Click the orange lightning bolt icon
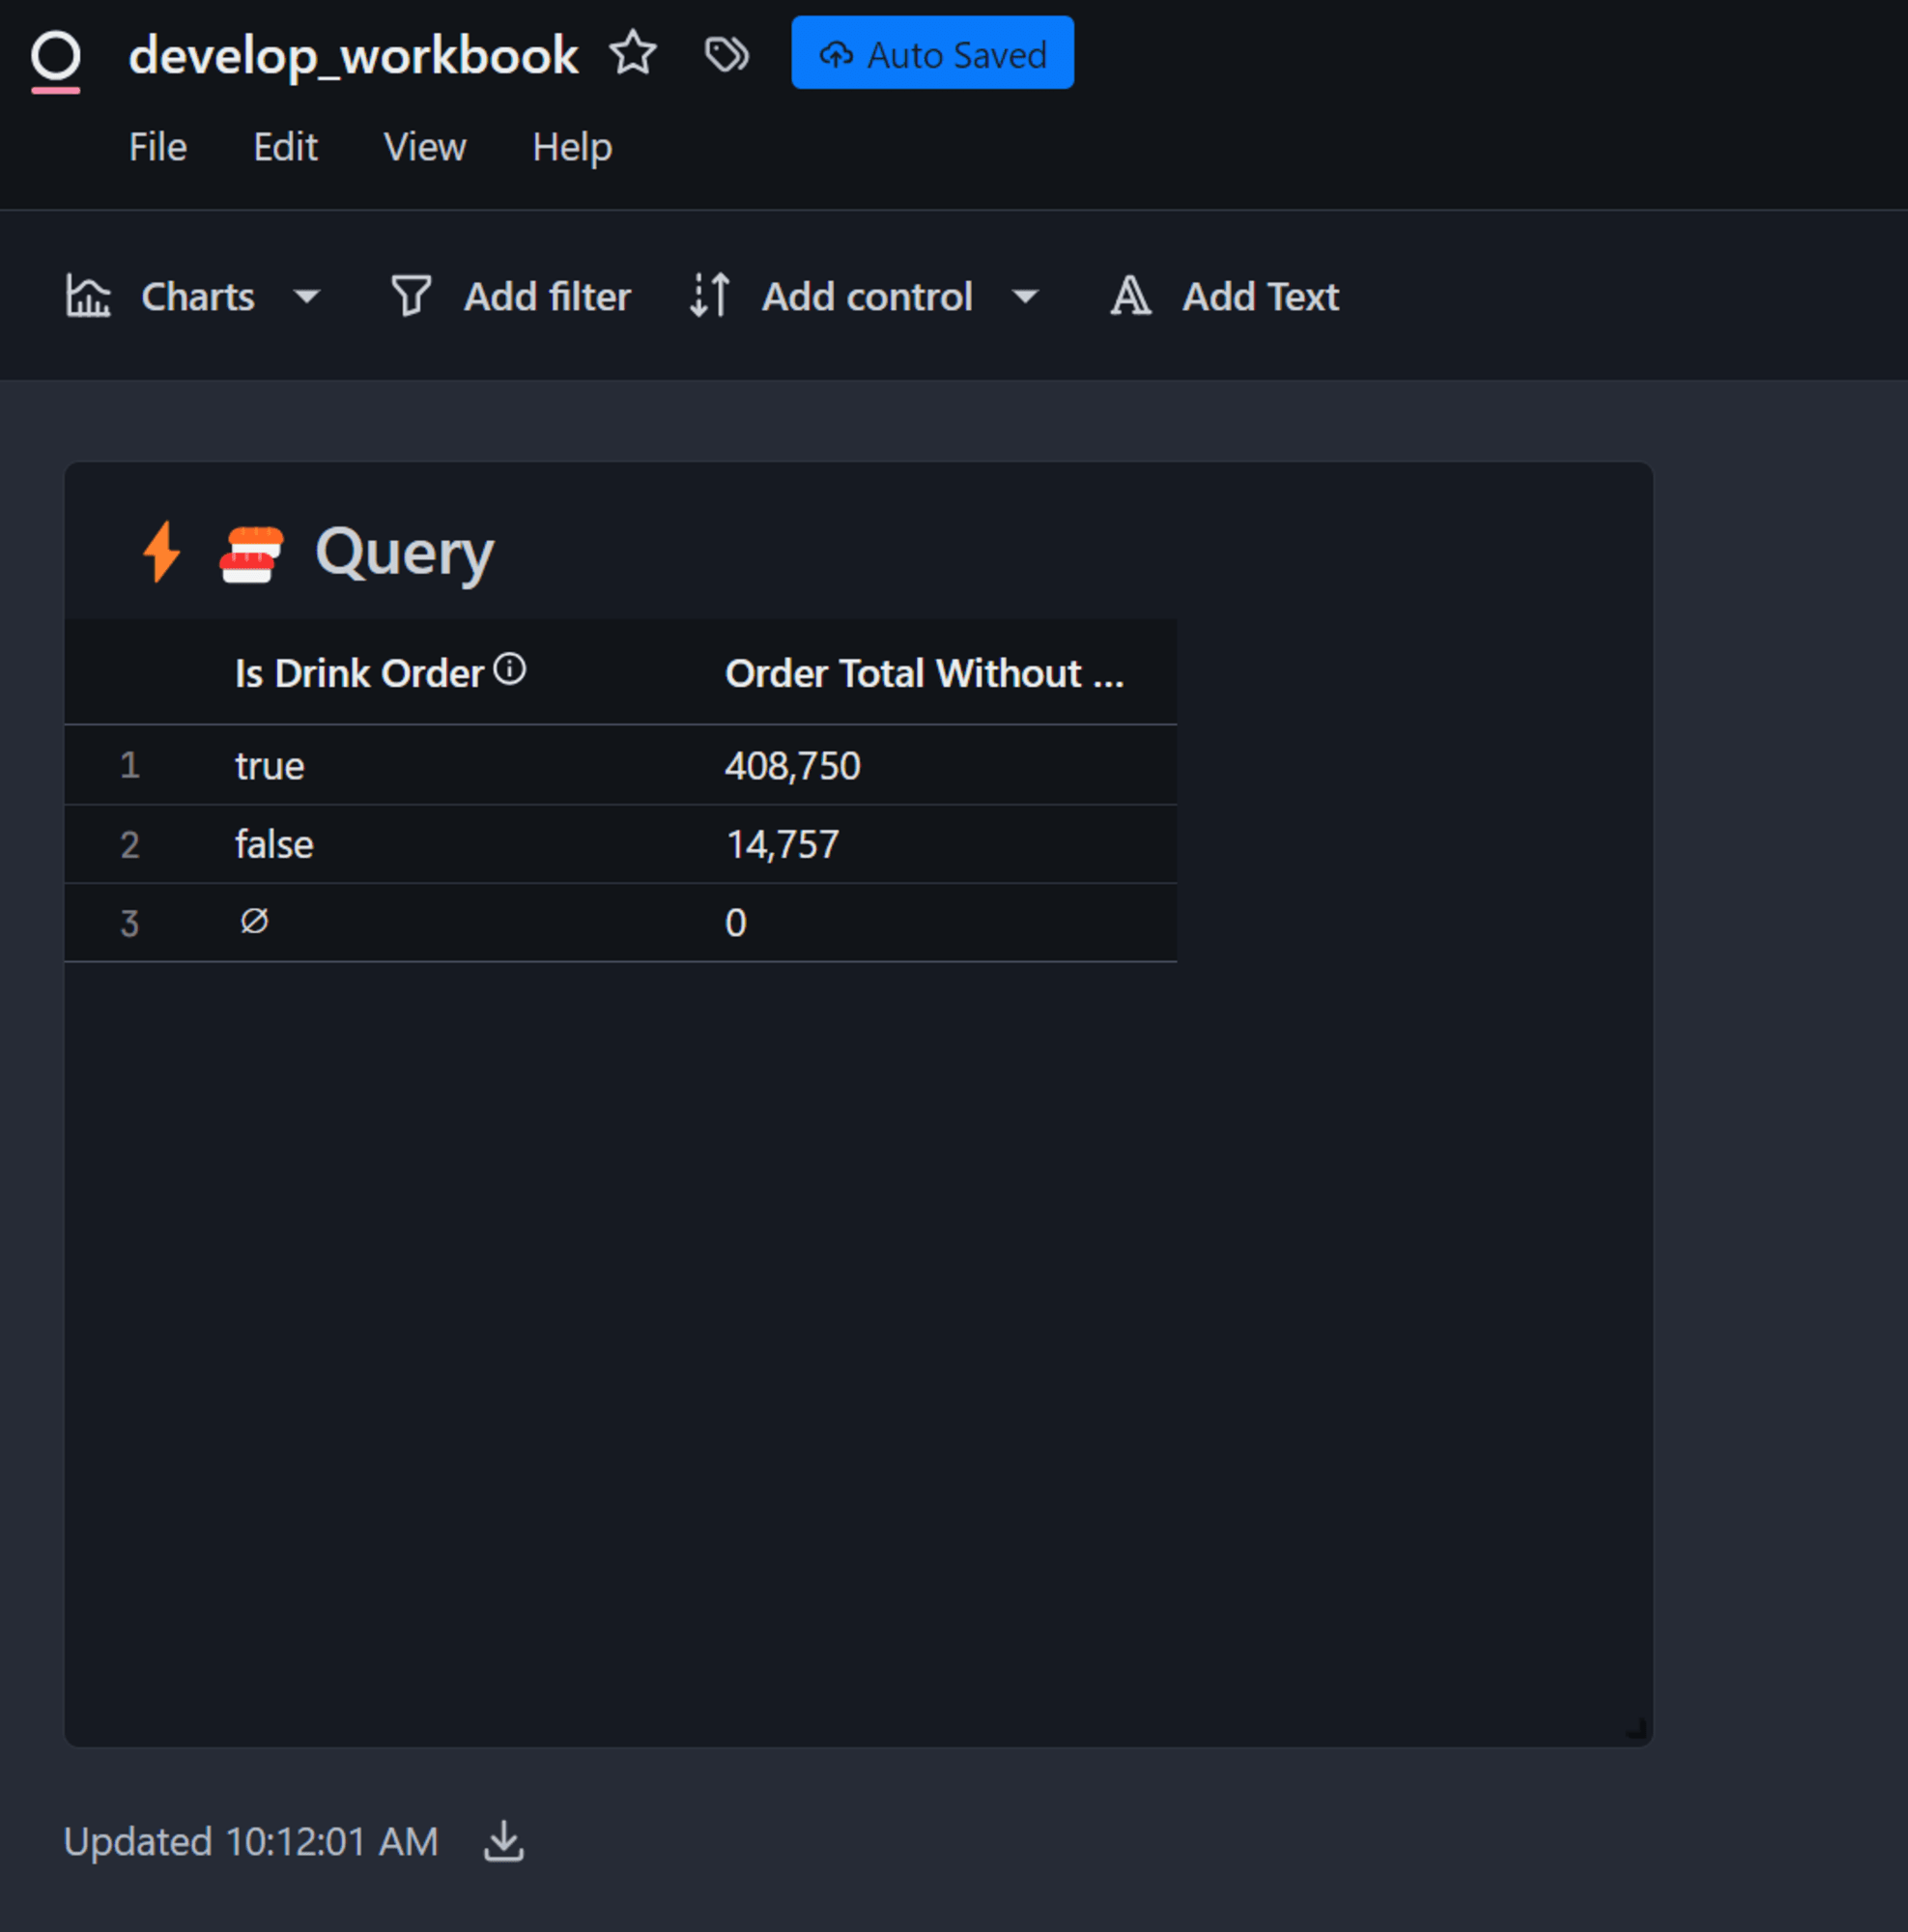This screenshot has height=1932, width=1908. click(x=162, y=551)
